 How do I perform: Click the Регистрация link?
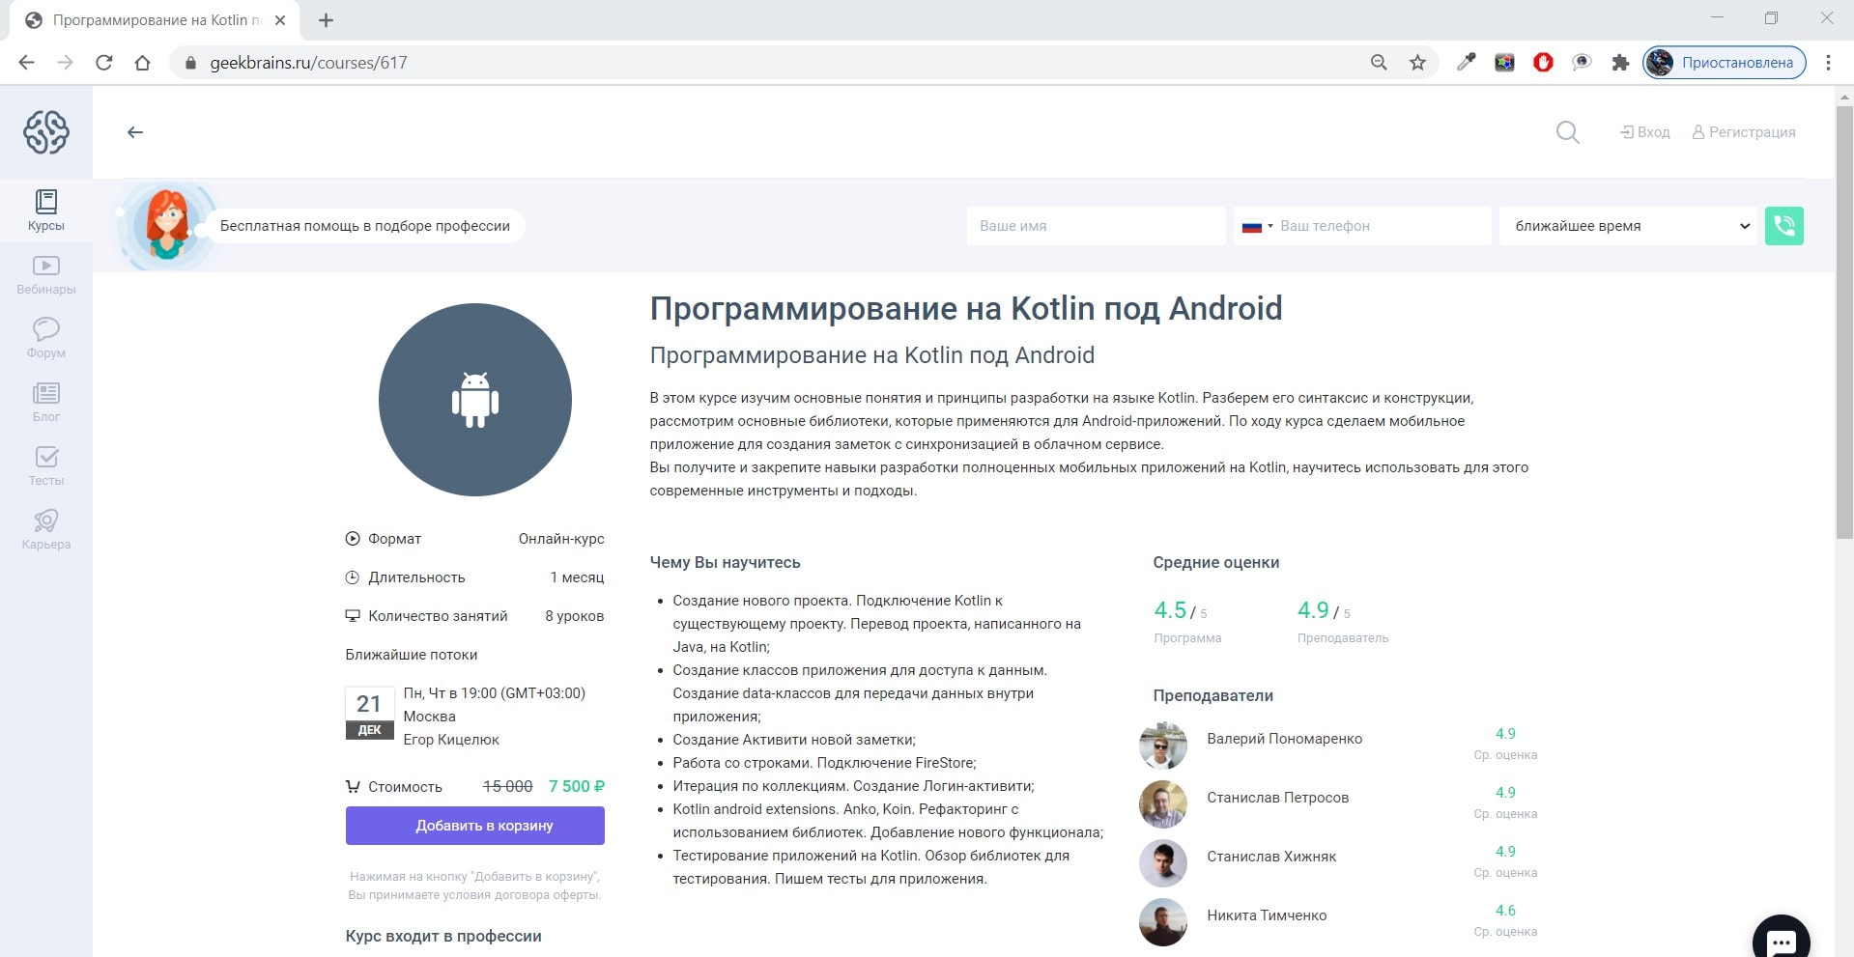(x=1744, y=132)
